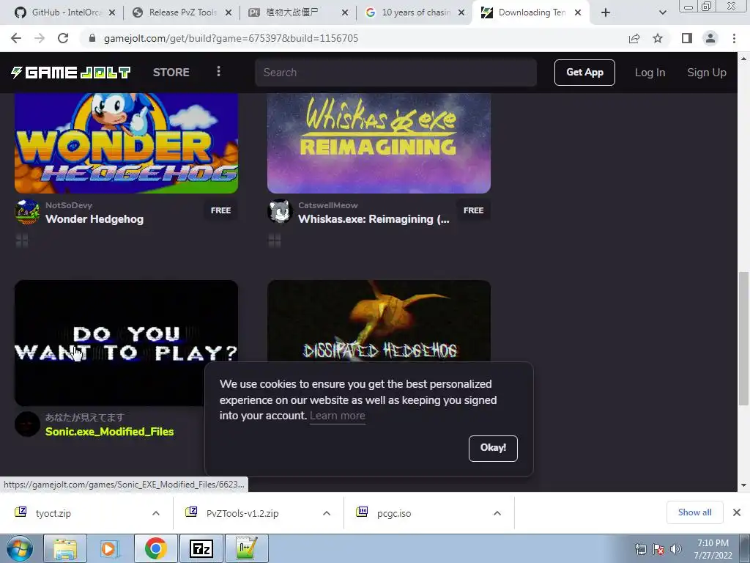Click the Log In link
This screenshot has height=563, width=750.
coord(650,73)
